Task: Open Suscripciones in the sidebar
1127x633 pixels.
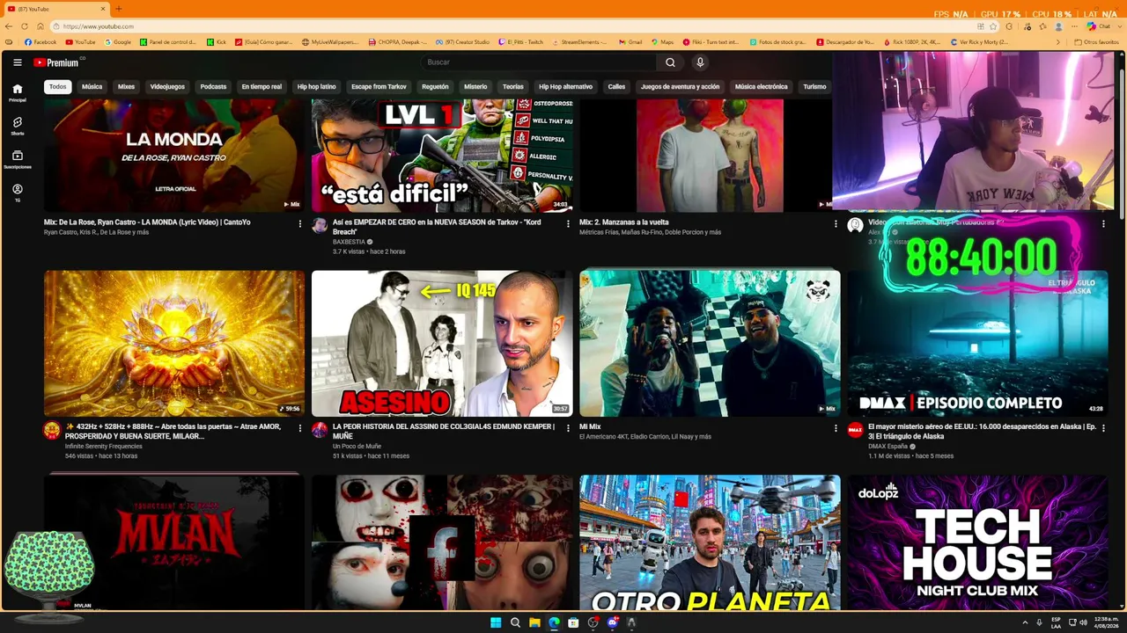Action: 17,159
